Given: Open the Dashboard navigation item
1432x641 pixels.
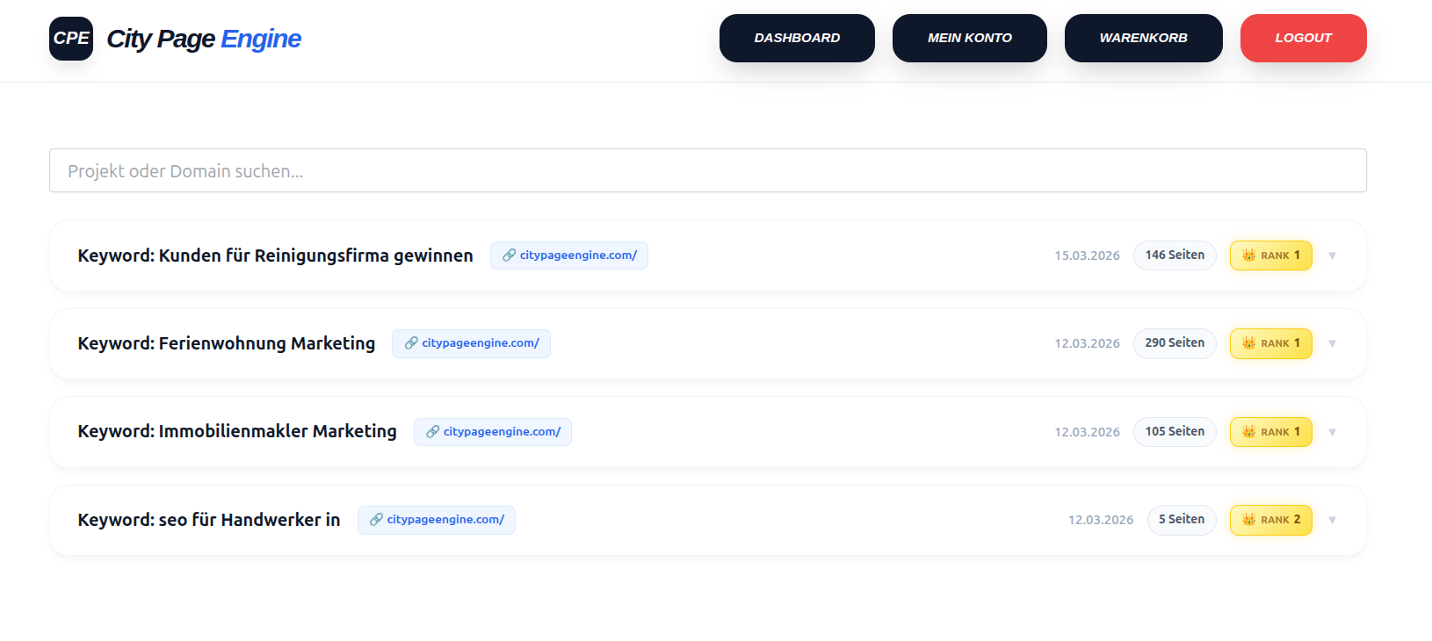Looking at the screenshot, I should click(797, 39).
